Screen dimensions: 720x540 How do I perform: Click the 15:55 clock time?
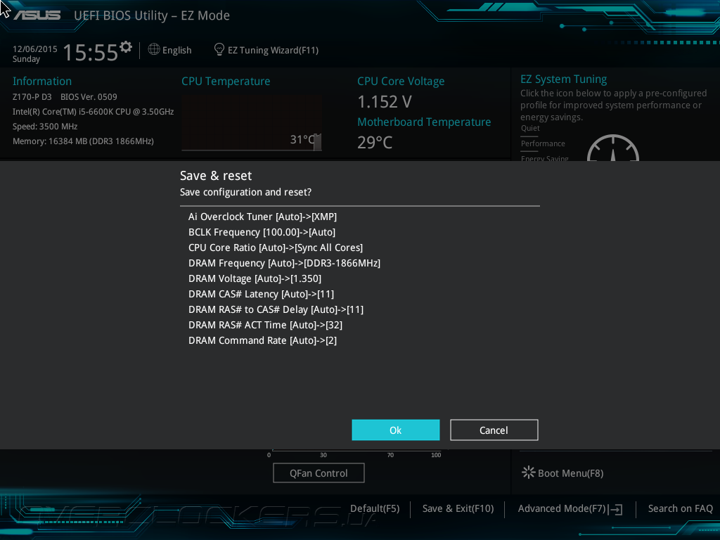[91, 52]
